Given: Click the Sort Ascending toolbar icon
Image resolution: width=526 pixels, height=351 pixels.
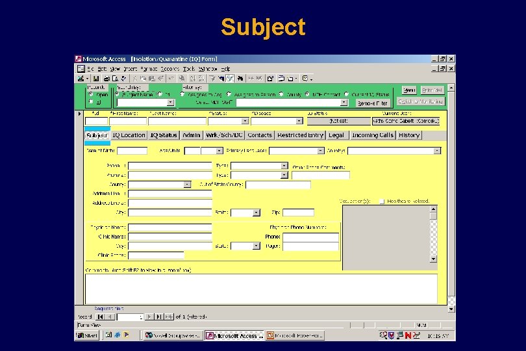Looking at the screenshot, I should coord(193,79).
